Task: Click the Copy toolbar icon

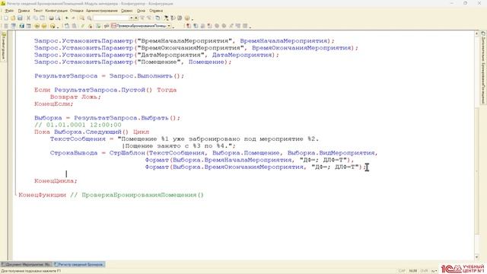Action: tap(36, 18)
